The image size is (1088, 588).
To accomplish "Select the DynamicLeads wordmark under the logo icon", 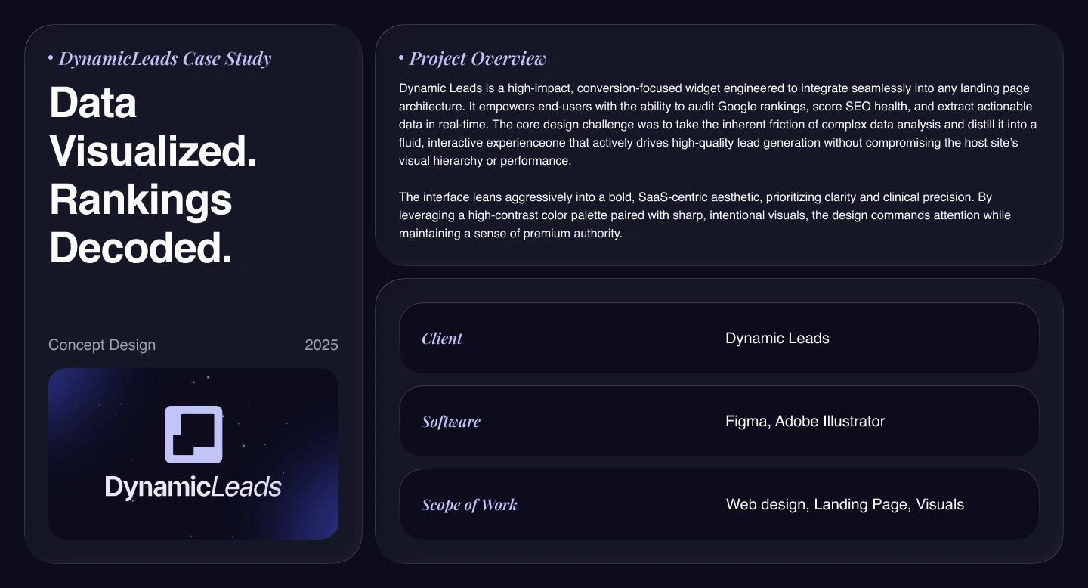I will coord(193,487).
